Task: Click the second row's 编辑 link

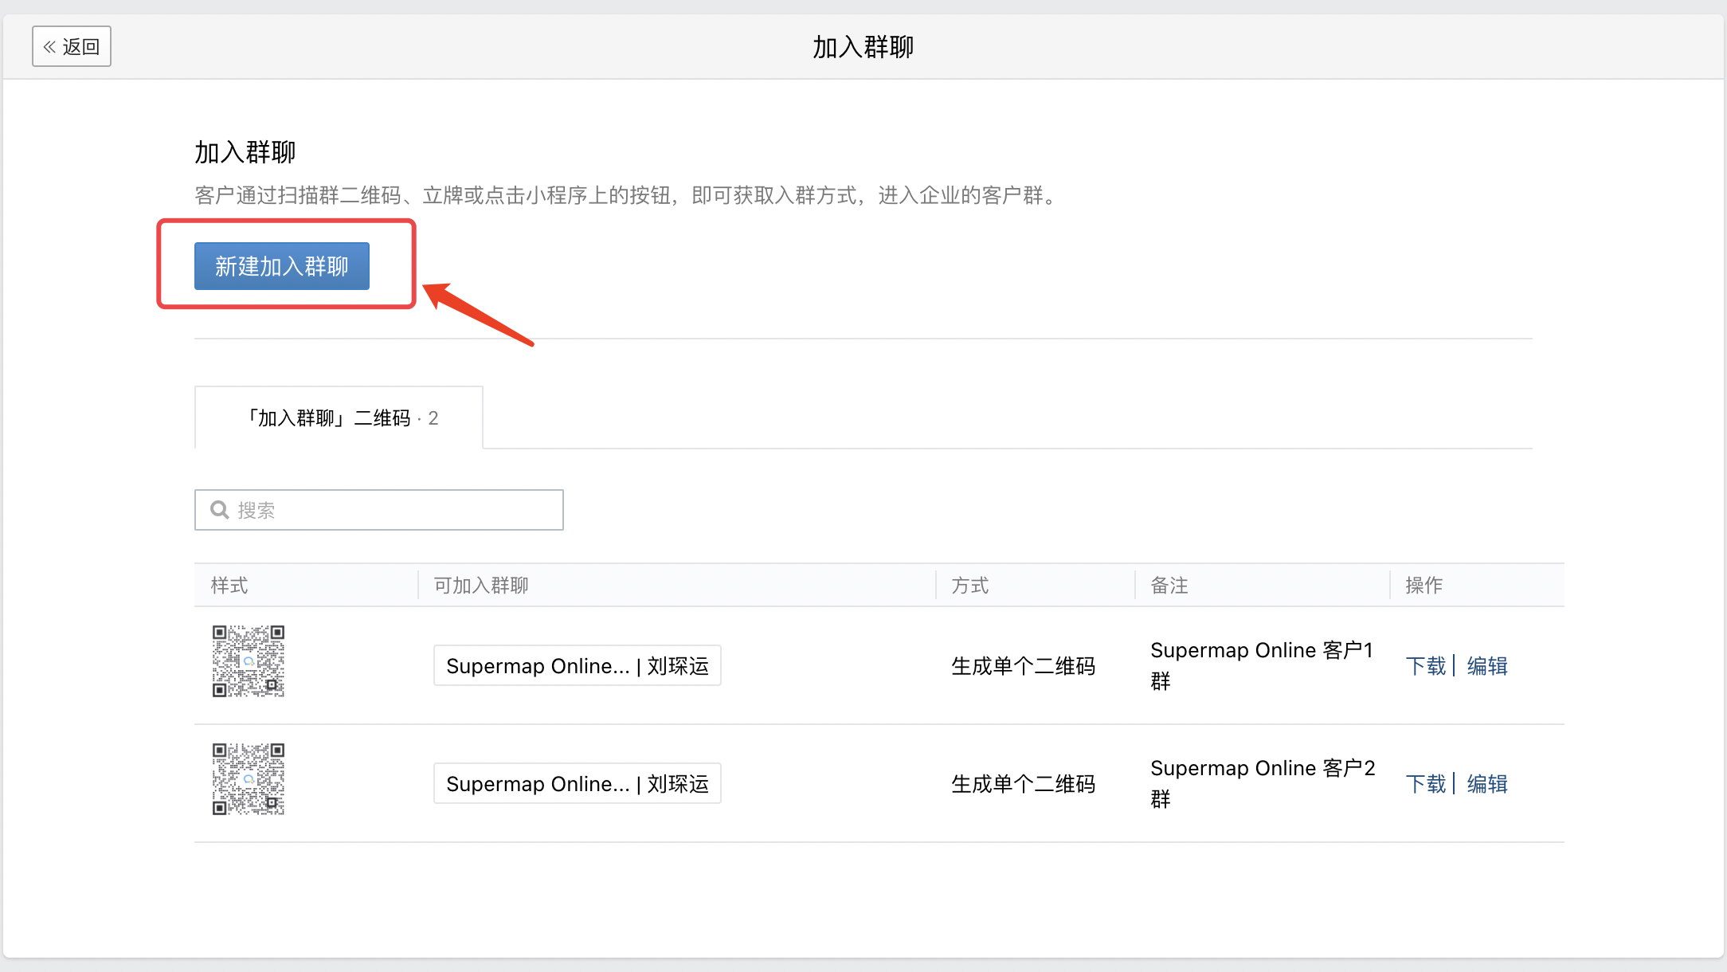Action: (1487, 784)
